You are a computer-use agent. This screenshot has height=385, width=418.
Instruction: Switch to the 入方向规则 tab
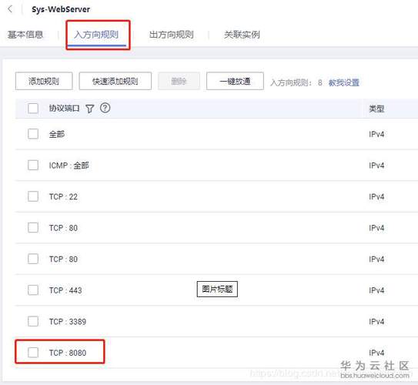(x=96, y=35)
